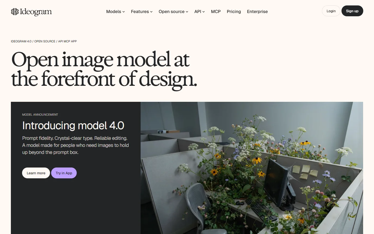Click the 'Introducing model 4.0' heading

click(x=73, y=125)
